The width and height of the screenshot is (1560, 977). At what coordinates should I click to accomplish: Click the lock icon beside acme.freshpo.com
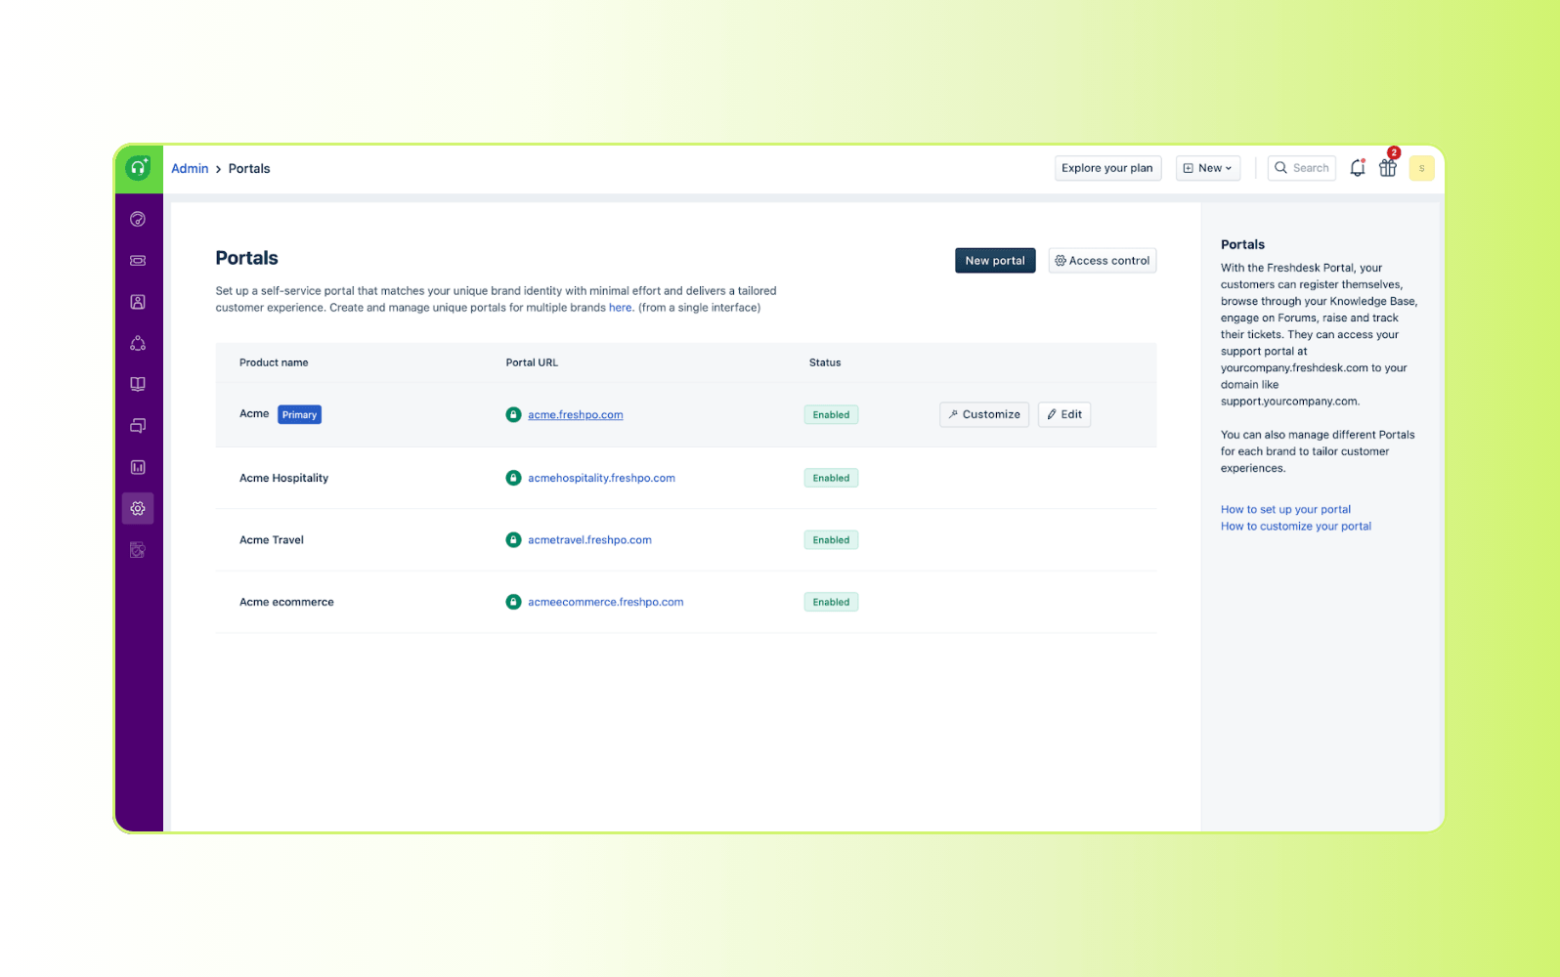(513, 414)
